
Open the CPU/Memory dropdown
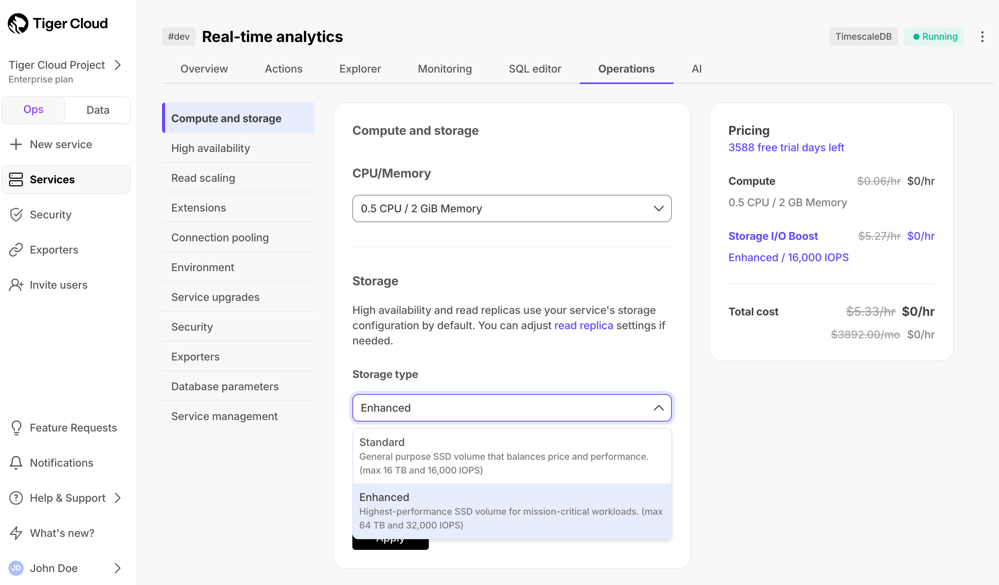pyautogui.click(x=512, y=208)
